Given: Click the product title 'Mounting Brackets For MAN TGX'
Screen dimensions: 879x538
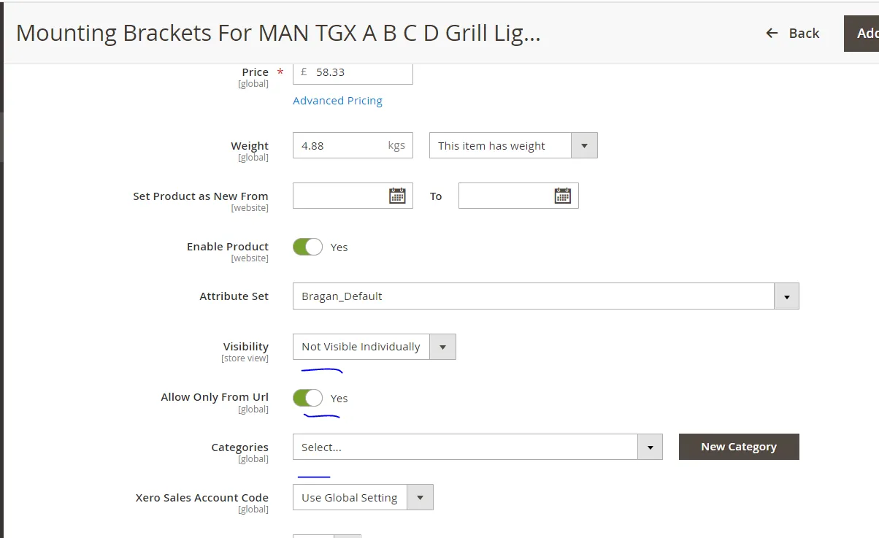Looking at the screenshot, I should point(278,33).
